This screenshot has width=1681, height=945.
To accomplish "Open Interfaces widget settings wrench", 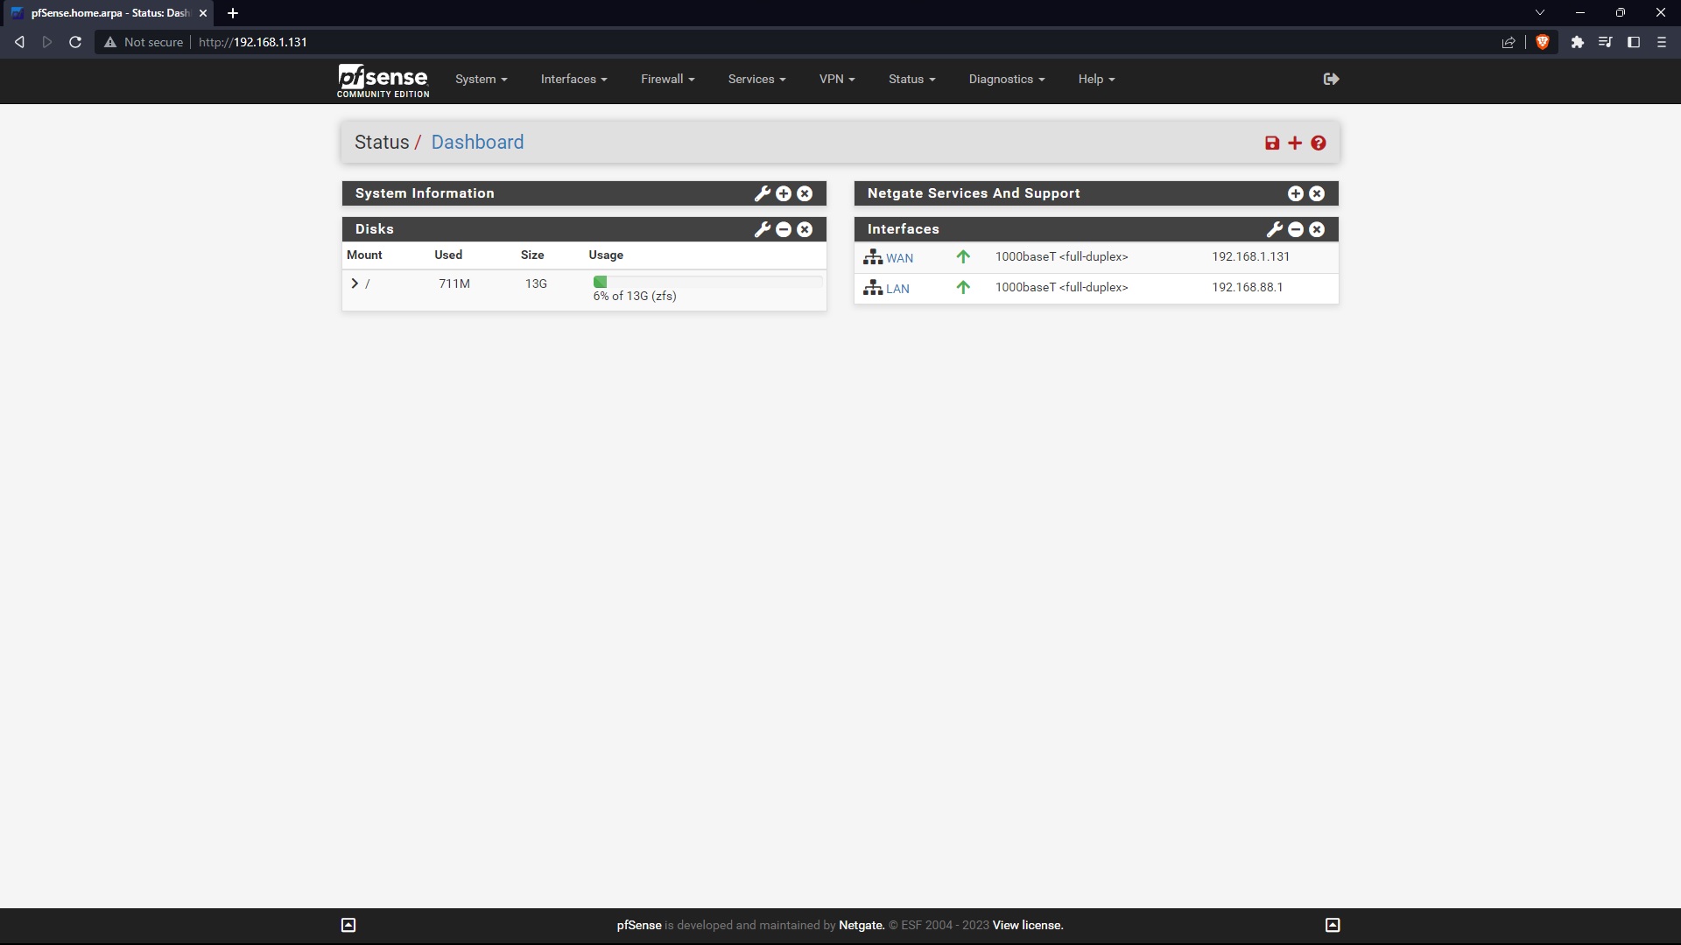I will pos(1275,229).
